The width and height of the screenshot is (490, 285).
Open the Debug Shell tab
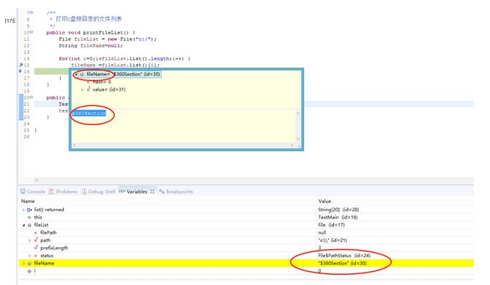98,191
